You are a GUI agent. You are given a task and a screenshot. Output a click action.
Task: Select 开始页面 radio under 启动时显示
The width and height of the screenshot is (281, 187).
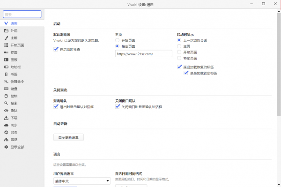179,52
